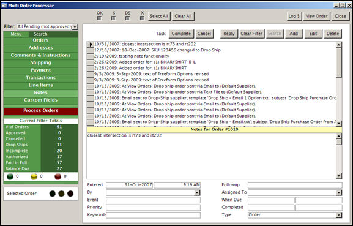Click first Selected Order status dot
Viewport: 353px width, 226px height.
pyautogui.click(x=53, y=194)
